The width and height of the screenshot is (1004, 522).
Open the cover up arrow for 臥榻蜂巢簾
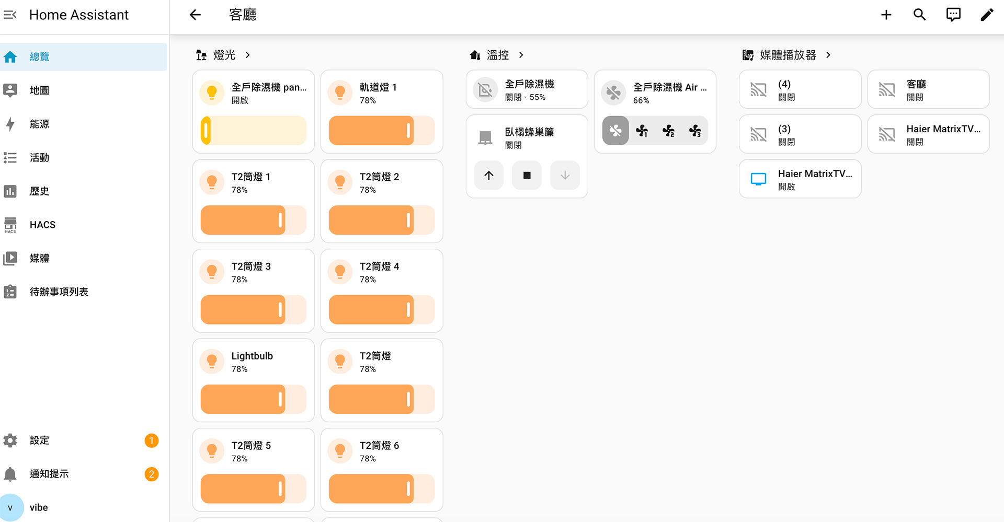489,176
